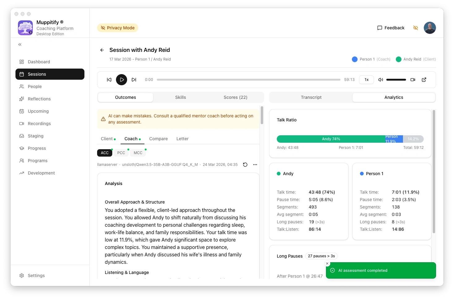Regenerate assessment with the refresh icon
The height and width of the screenshot is (299, 454).
[245, 165]
